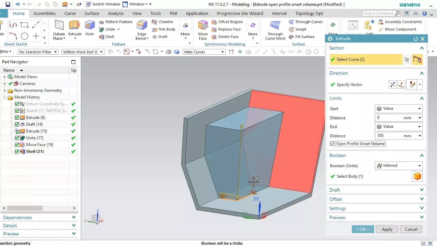The width and height of the screenshot is (437, 246).
Task: Click the Cancel button
Action: (x=411, y=229)
